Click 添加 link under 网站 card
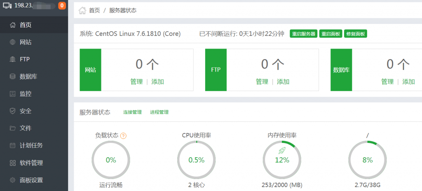 pyautogui.click(x=158, y=82)
